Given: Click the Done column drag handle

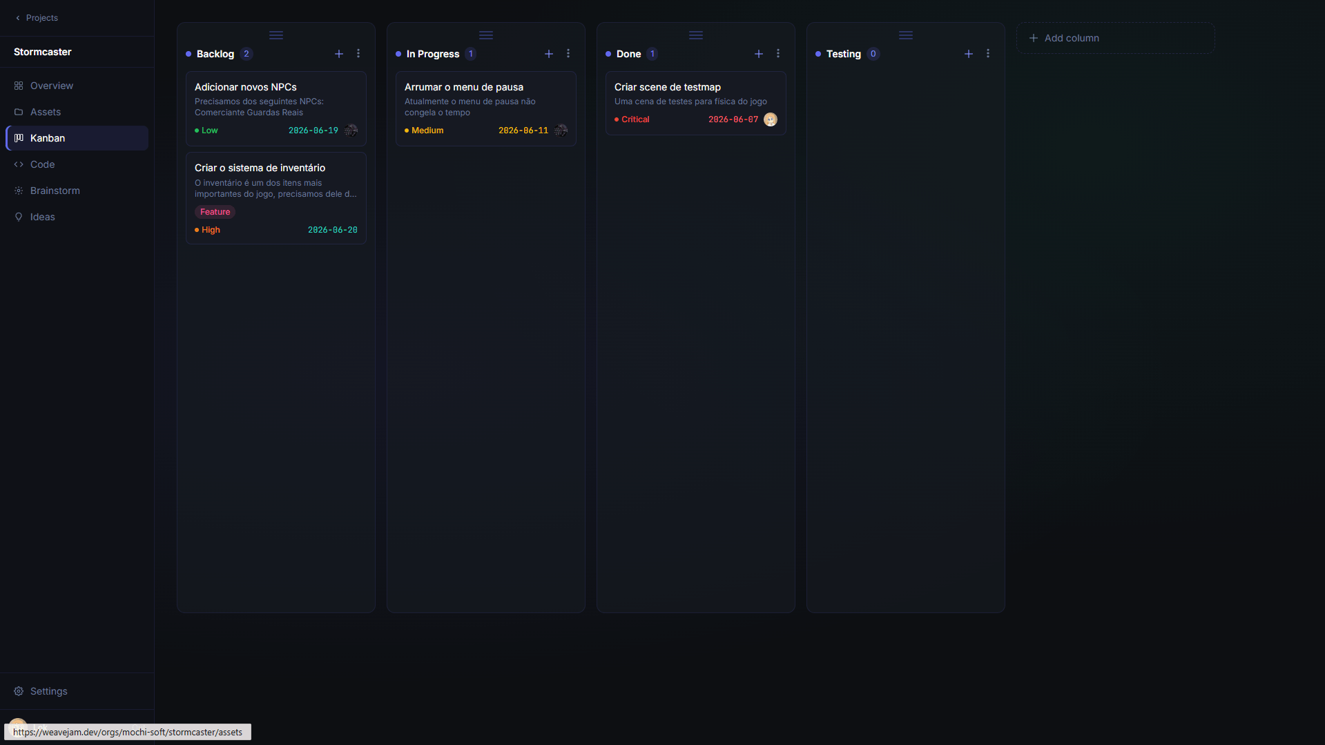Looking at the screenshot, I should [696, 35].
